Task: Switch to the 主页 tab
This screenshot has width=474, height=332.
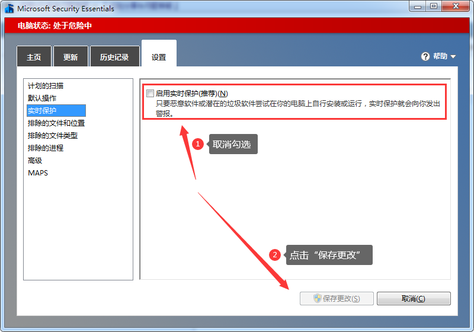Action: (34, 56)
